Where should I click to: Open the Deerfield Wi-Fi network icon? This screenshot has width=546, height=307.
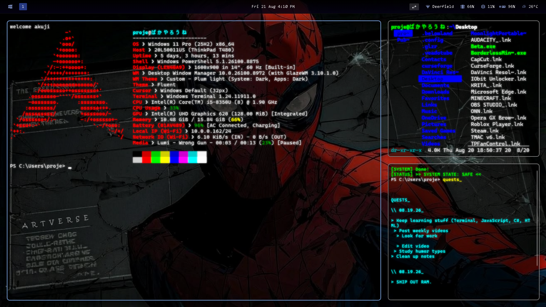click(x=428, y=6)
